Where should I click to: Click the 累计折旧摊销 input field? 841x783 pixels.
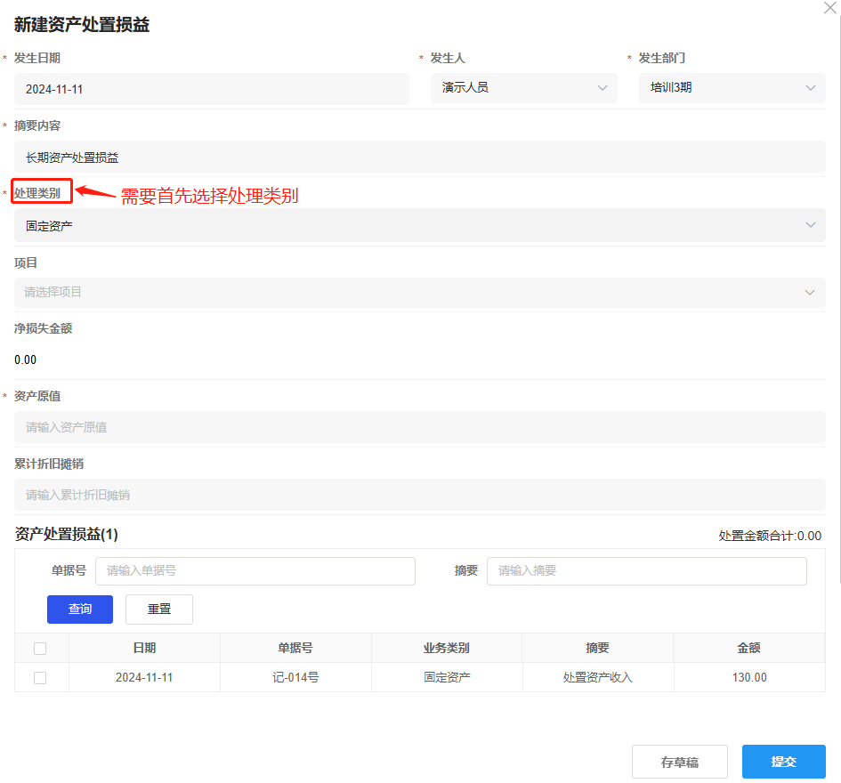coord(418,495)
